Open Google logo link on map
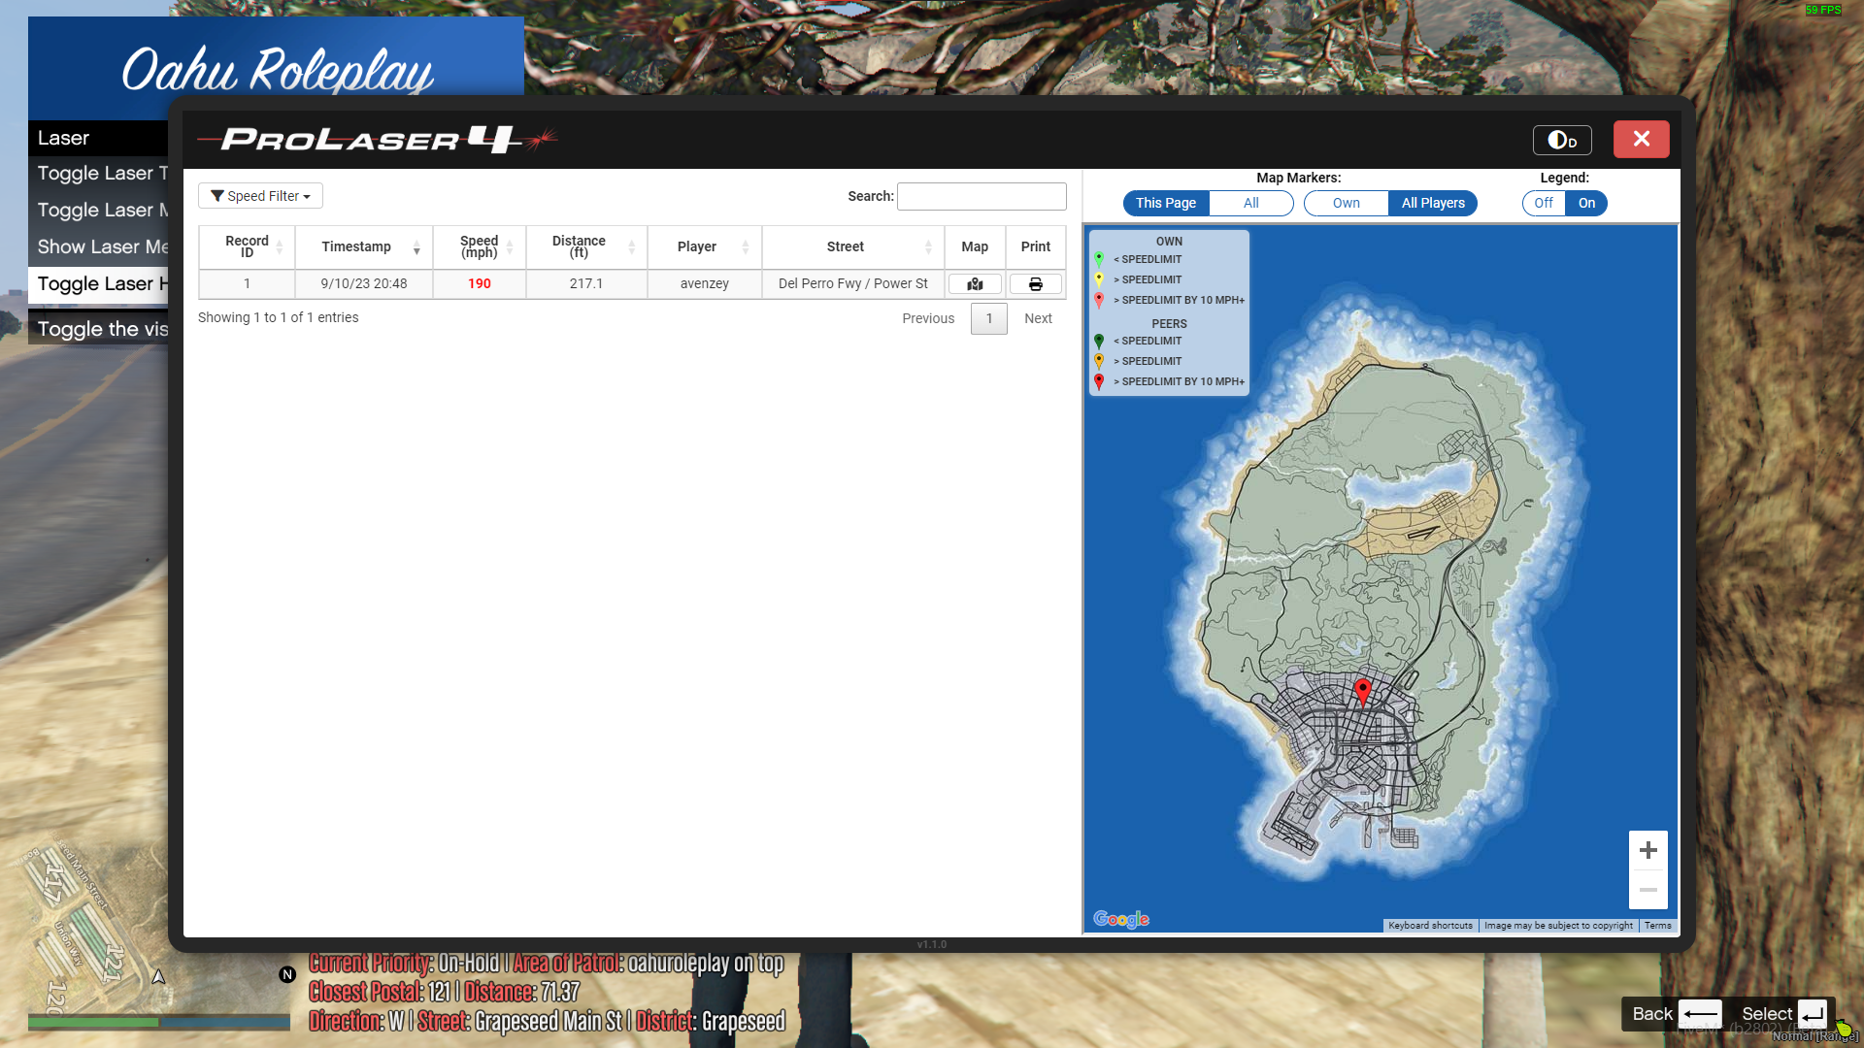The image size is (1864, 1048). (1121, 919)
